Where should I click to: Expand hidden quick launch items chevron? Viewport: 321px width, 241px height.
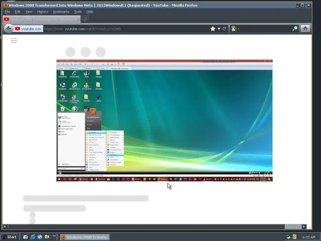(x=54, y=236)
